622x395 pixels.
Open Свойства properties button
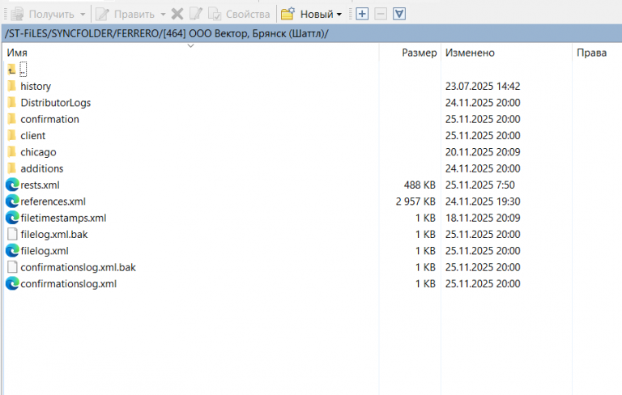[239, 15]
